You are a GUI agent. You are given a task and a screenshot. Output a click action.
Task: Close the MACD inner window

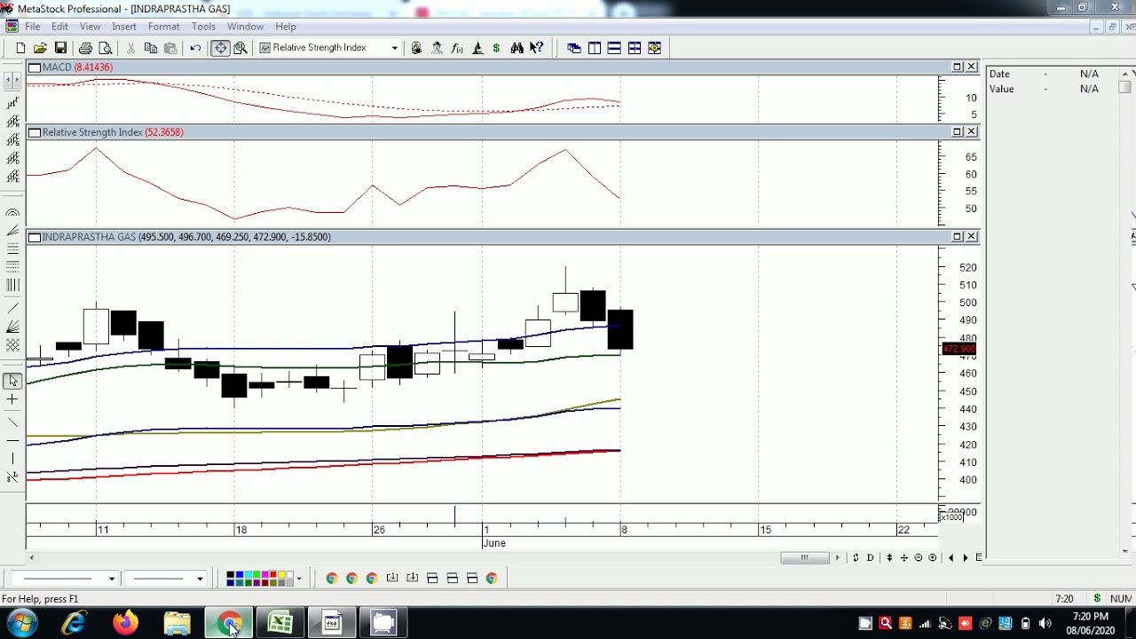click(x=972, y=67)
